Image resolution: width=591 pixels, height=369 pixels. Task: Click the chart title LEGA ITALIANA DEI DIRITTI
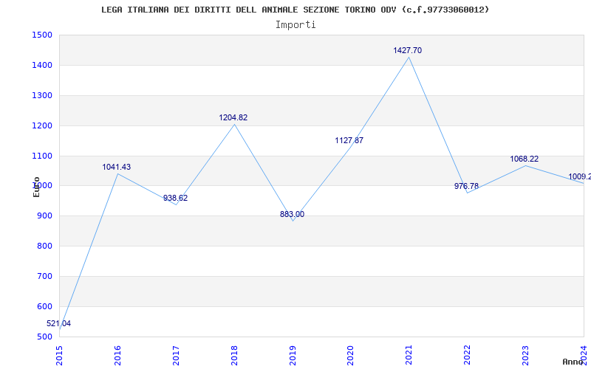(295, 10)
